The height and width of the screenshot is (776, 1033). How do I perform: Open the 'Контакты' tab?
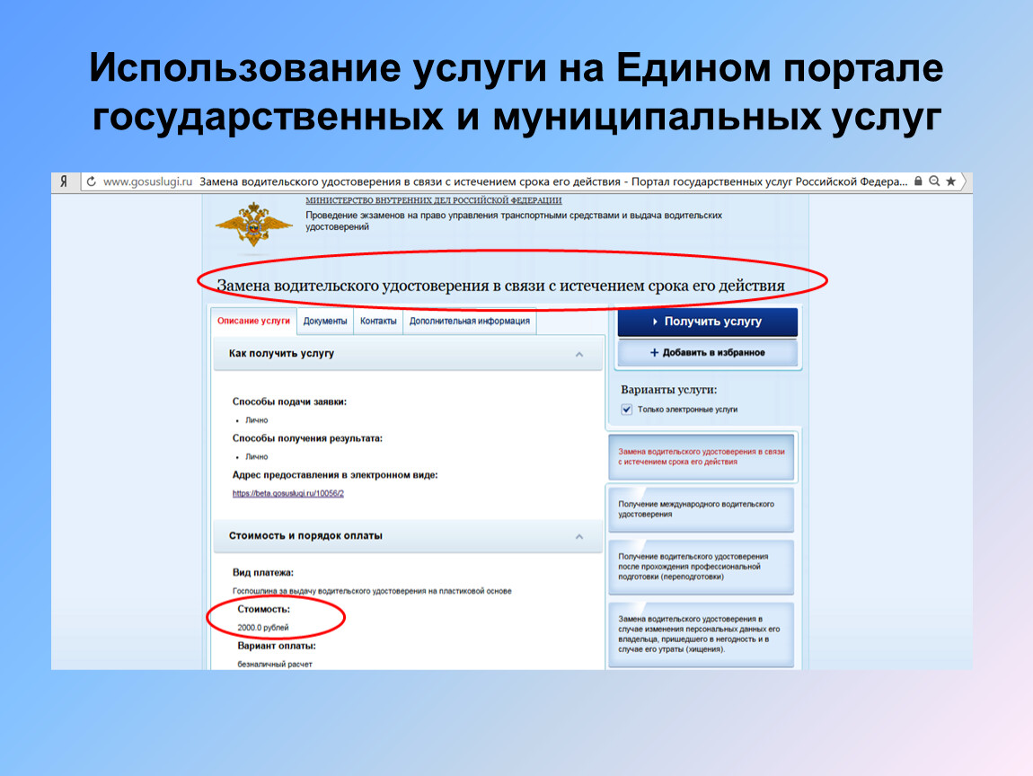[378, 321]
